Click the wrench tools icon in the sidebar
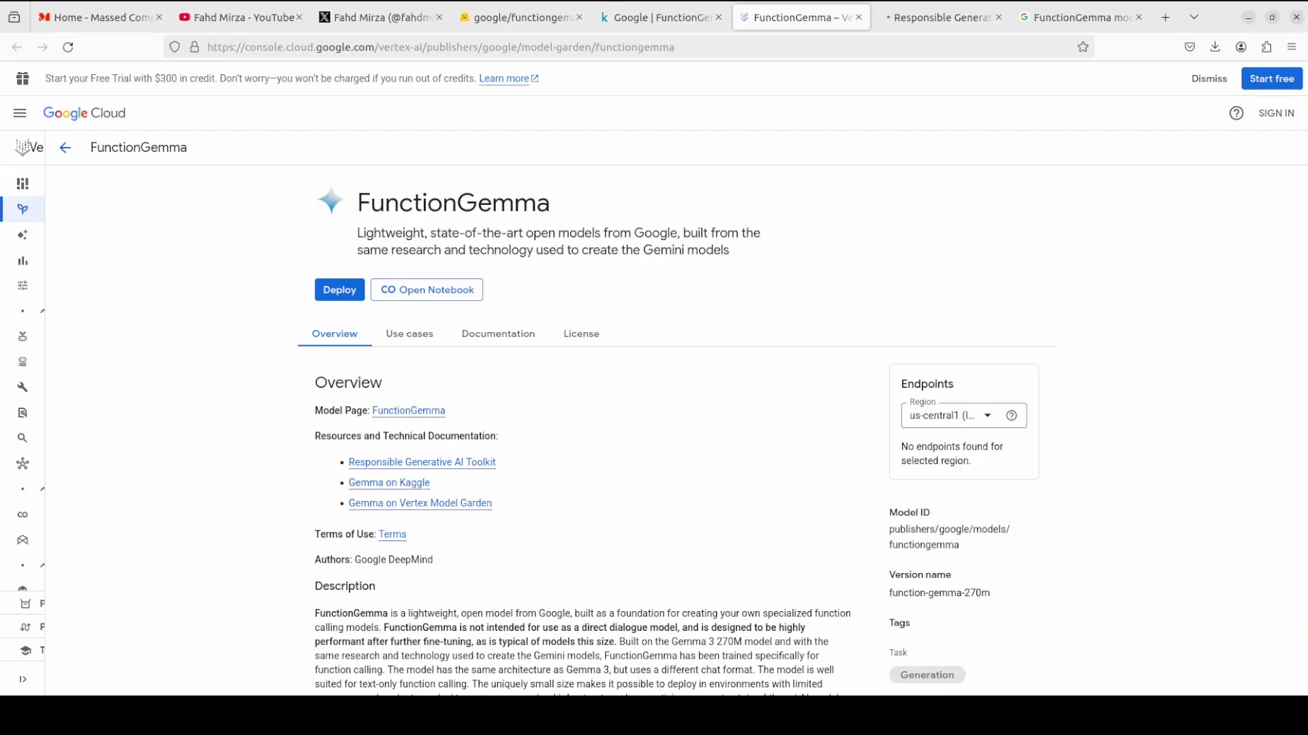Viewport: 1308px width, 735px height. (x=22, y=387)
